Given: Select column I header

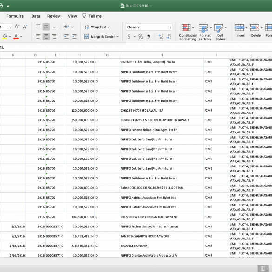Looking at the screenshot, I should (216, 55).
